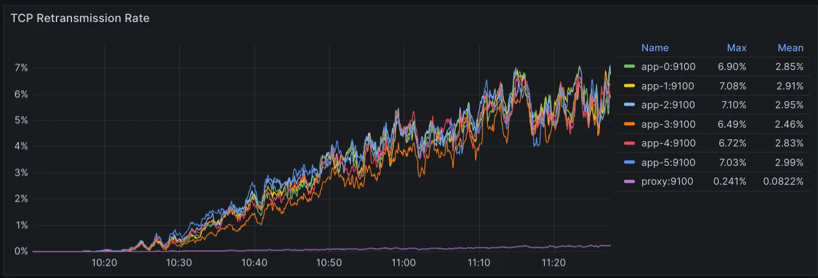The height and width of the screenshot is (278, 818).
Task: Change color via app-5:9100 blue swatch
Action: point(629,163)
